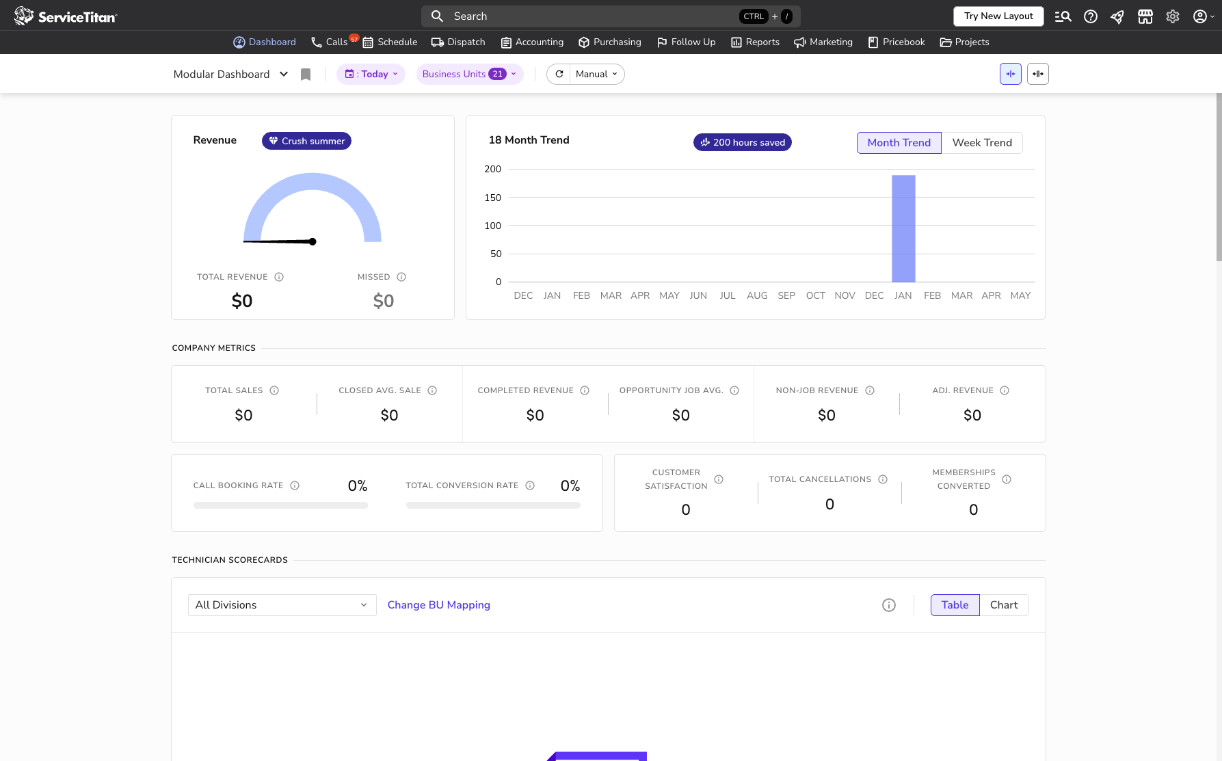Click the Change BU Mapping link
The height and width of the screenshot is (761, 1222).
point(439,605)
